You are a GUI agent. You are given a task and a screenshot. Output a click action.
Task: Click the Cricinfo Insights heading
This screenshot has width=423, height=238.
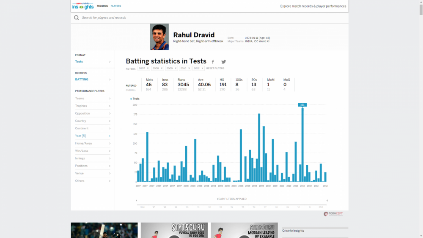tap(293, 231)
